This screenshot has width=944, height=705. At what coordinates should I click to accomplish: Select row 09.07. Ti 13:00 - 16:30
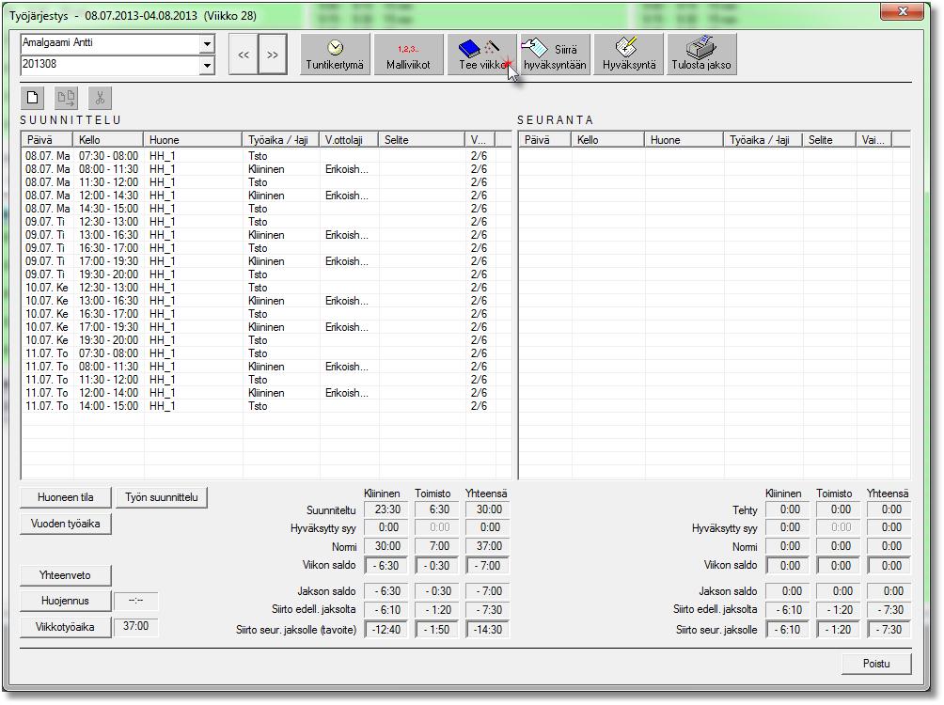click(266, 235)
